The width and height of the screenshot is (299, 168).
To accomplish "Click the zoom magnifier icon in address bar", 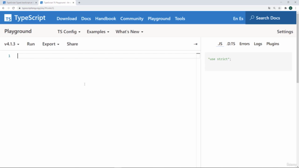I will click(x=274, y=8).
